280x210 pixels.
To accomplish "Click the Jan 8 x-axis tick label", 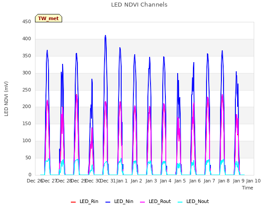I will tap(224, 181).
